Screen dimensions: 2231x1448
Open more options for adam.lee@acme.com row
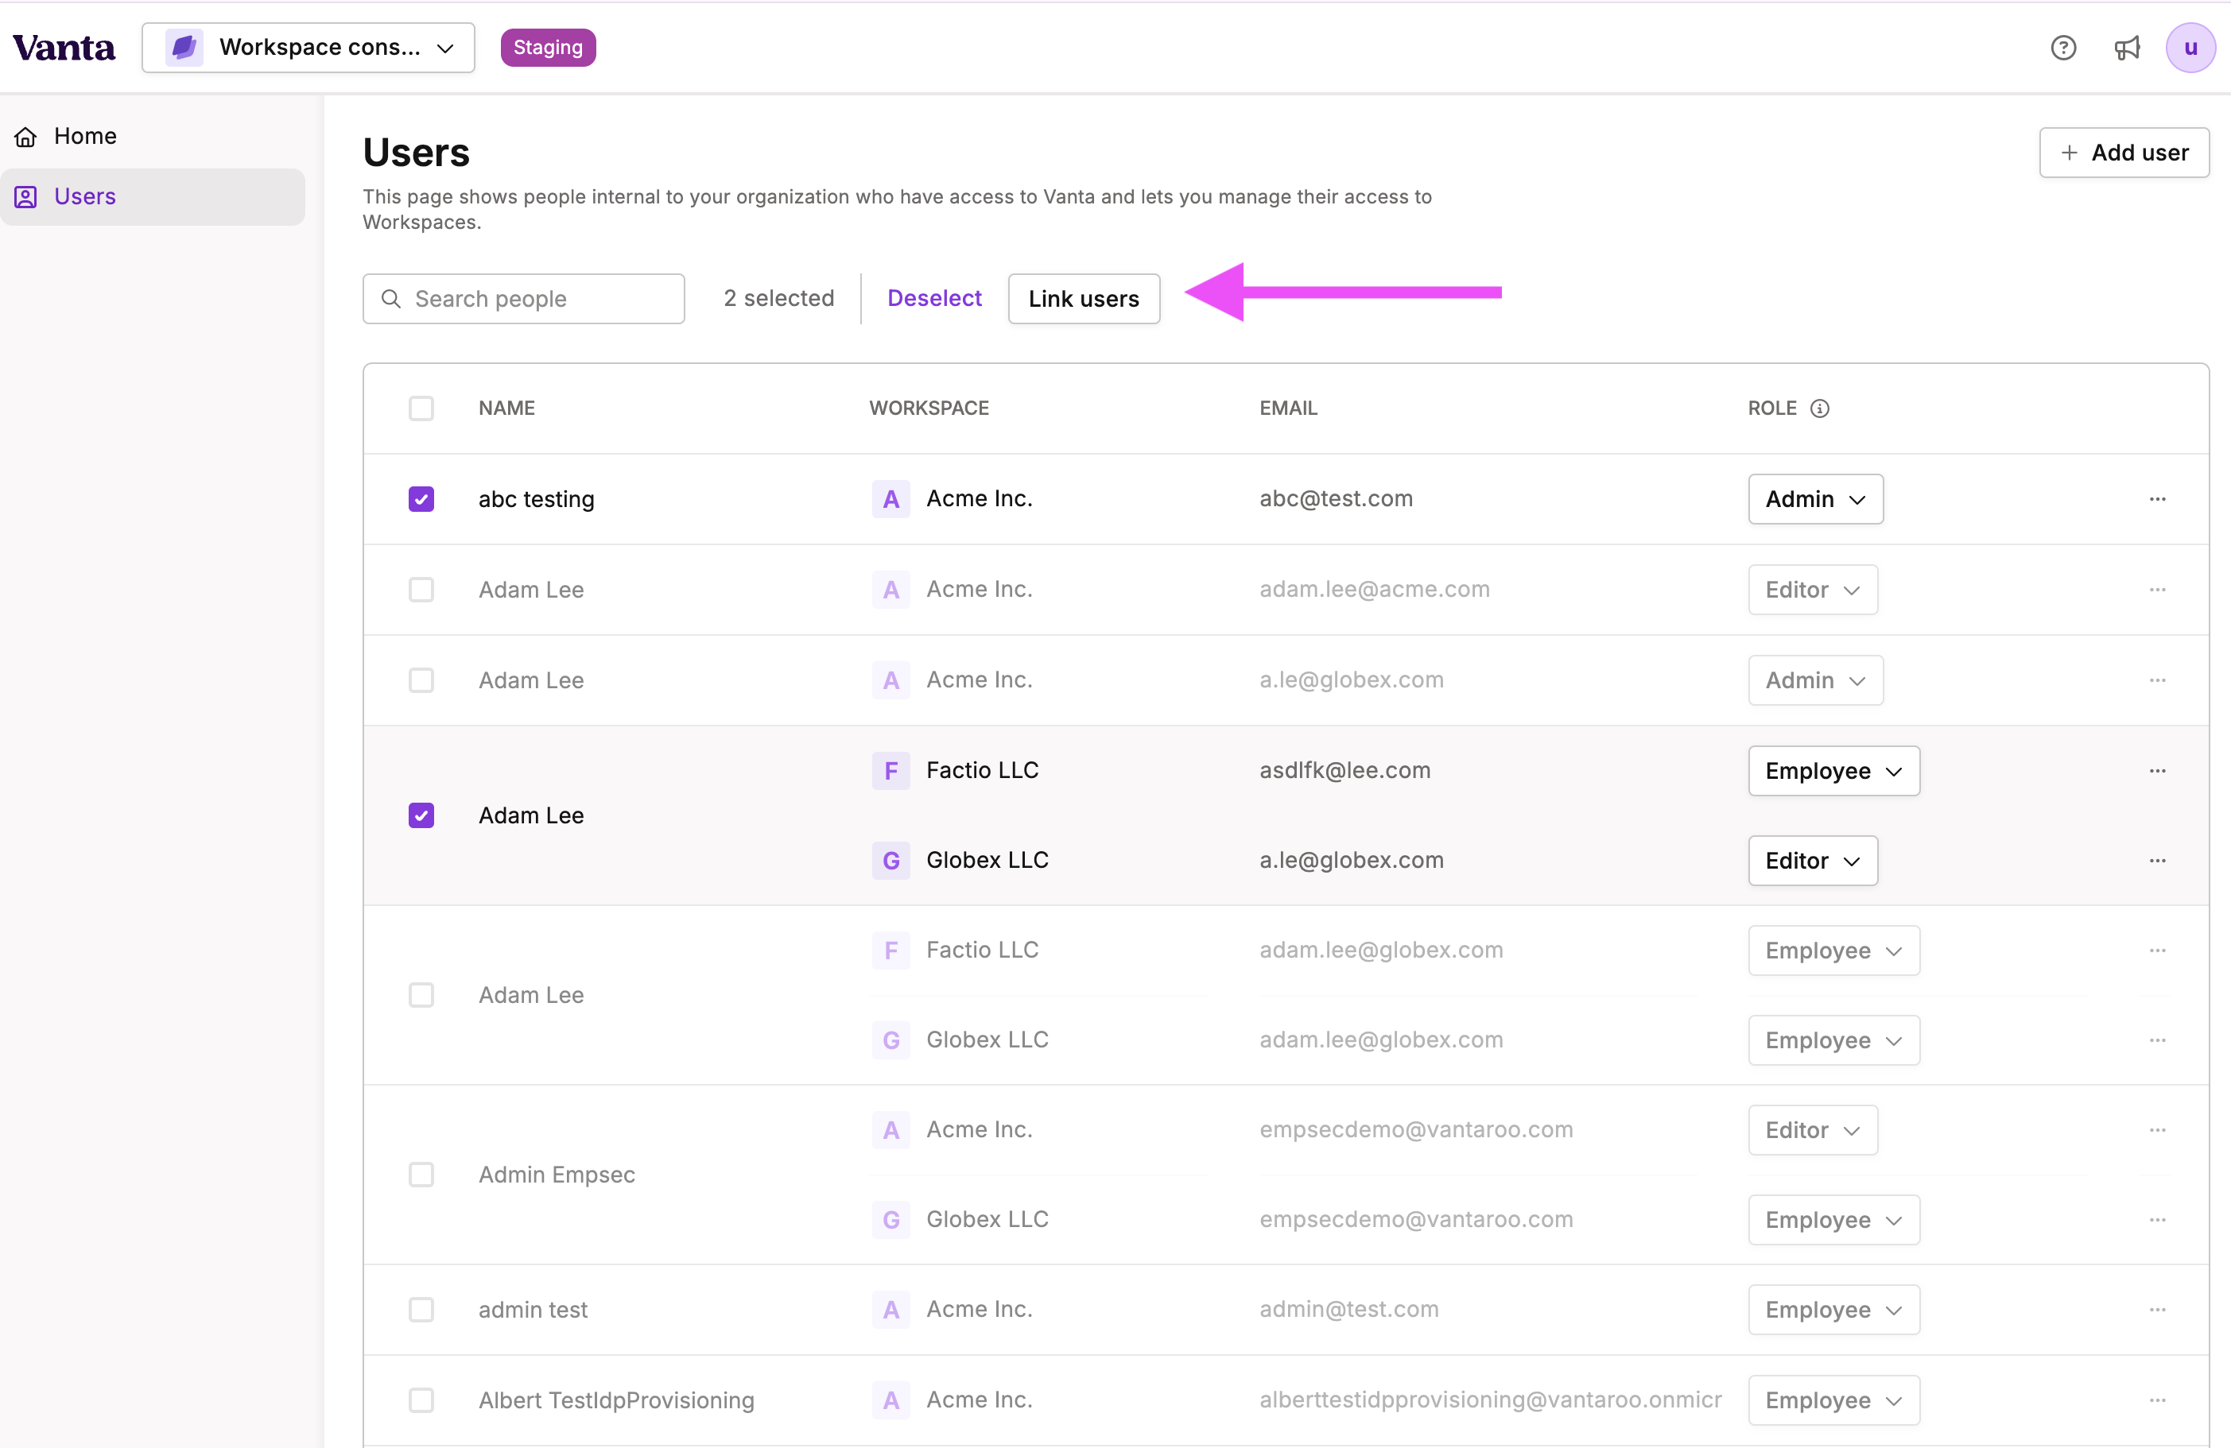pyautogui.click(x=2157, y=590)
